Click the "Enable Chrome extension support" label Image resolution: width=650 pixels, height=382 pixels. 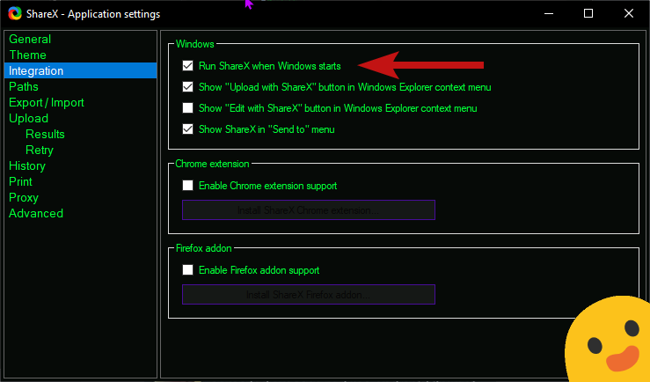click(267, 186)
